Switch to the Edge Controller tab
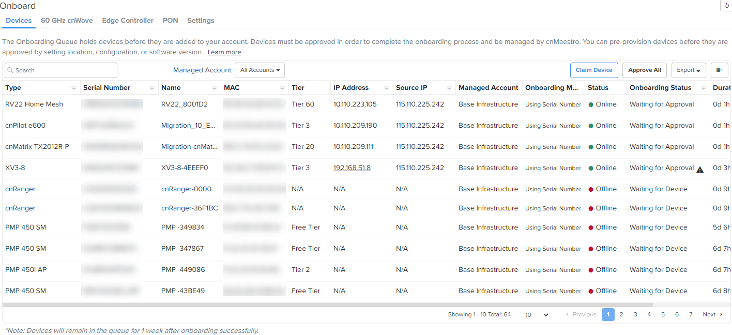732x335 pixels. [128, 21]
